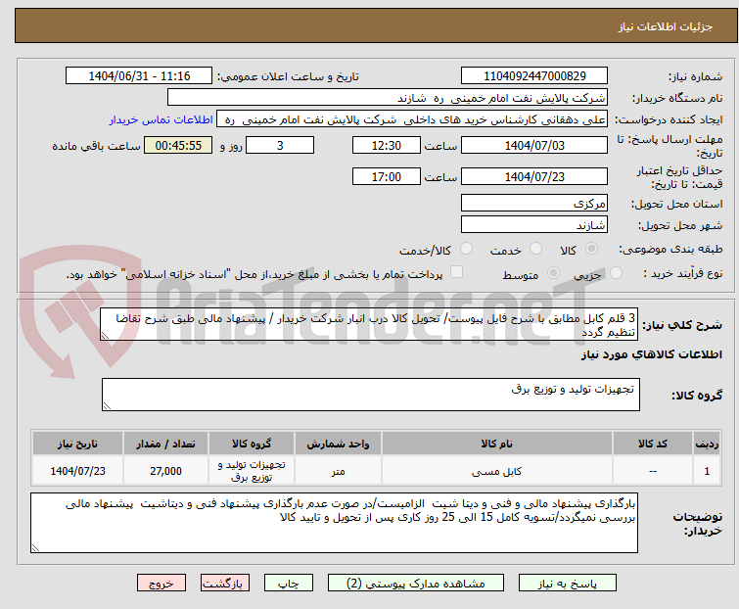Click the ردیف column header
739x609 pixels.
click(x=707, y=444)
